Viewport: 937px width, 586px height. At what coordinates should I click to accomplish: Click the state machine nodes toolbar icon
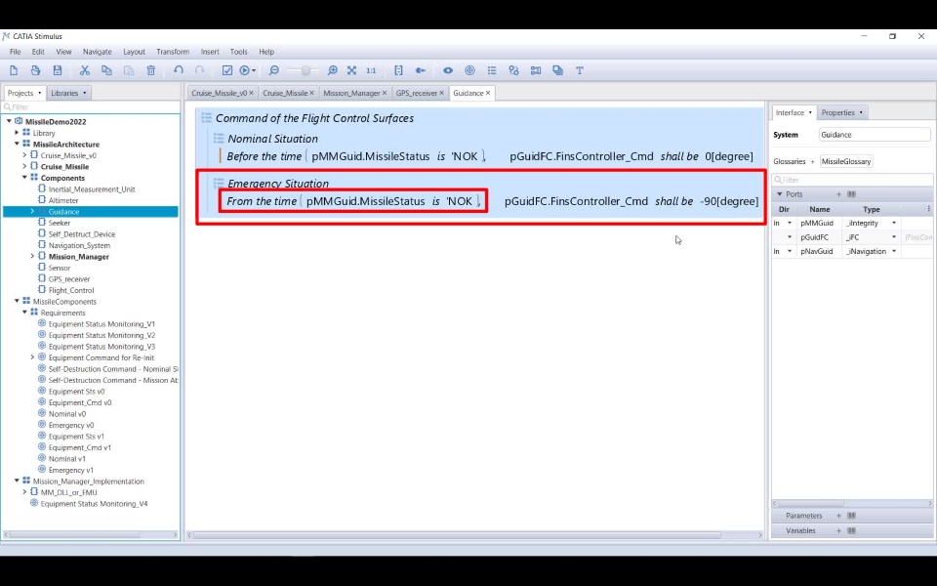(x=513, y=70)
